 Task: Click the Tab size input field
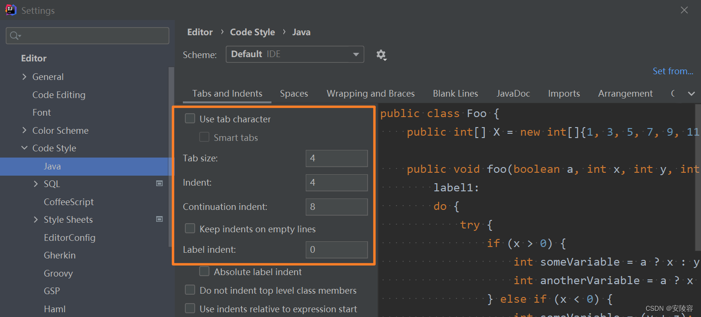tap(336, 158)
